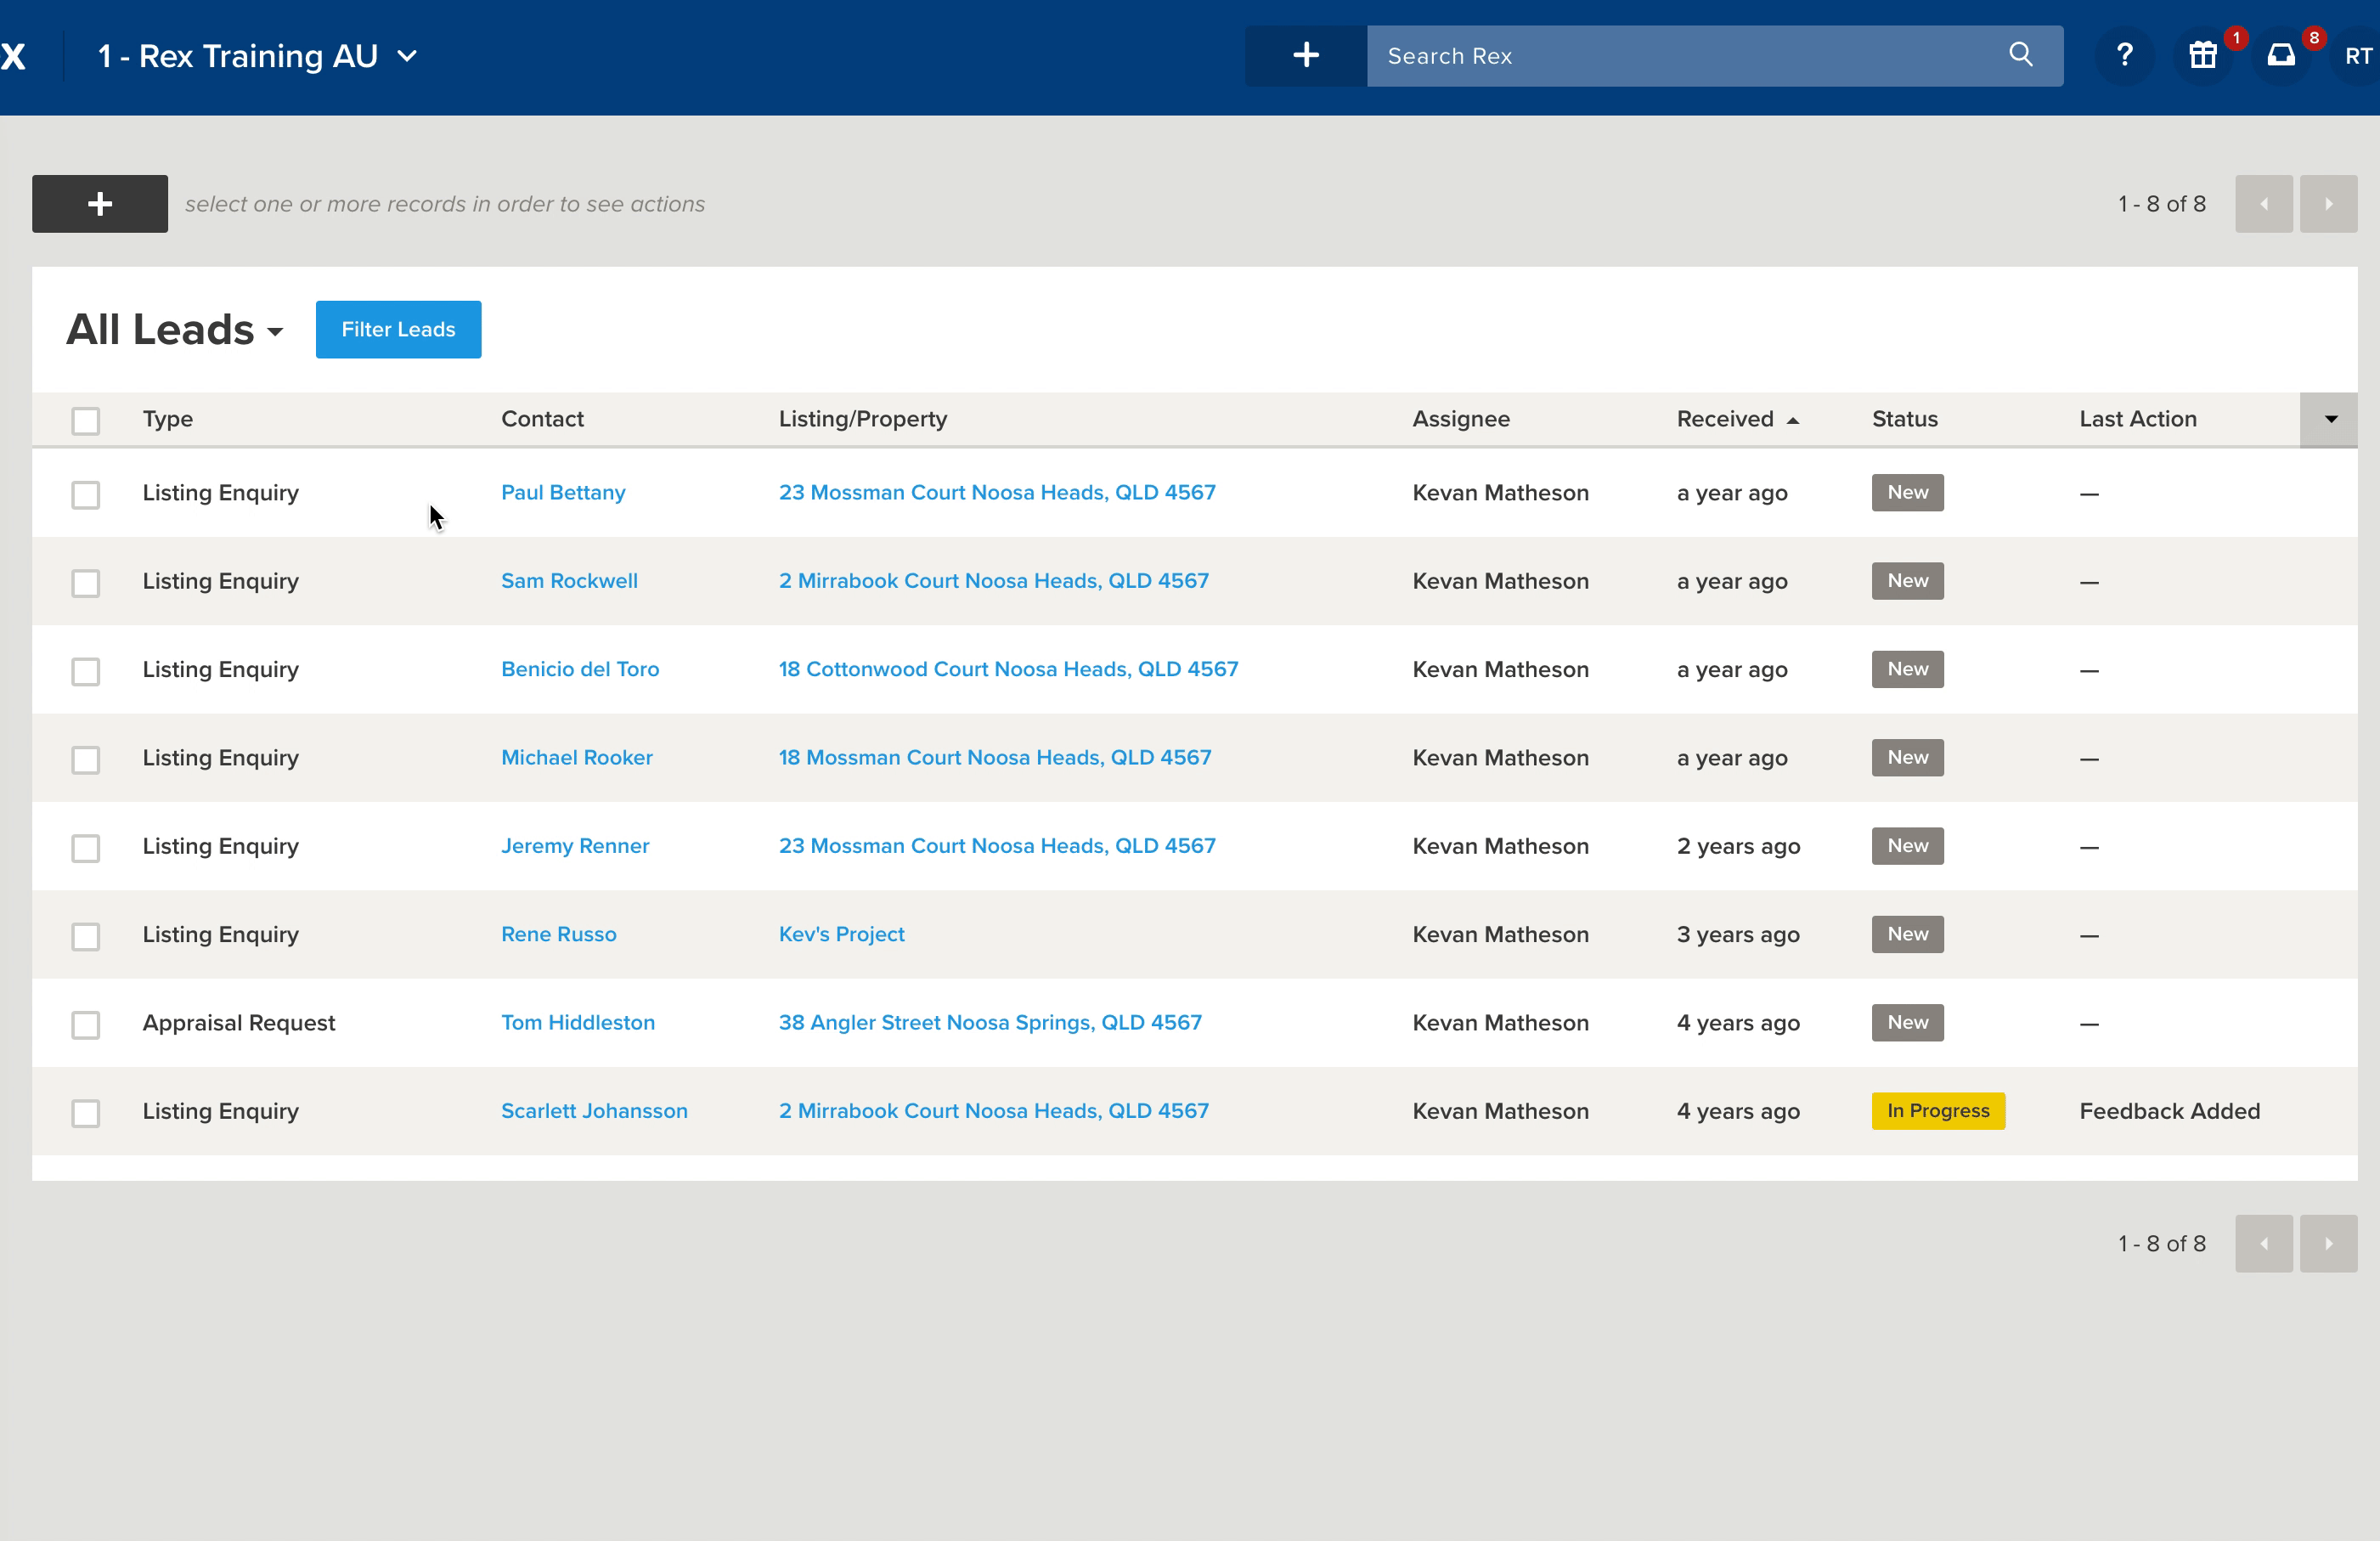Click the Feedback Added last action text
Screen dimensions: 2380x1541
tap(2169, 1111)
